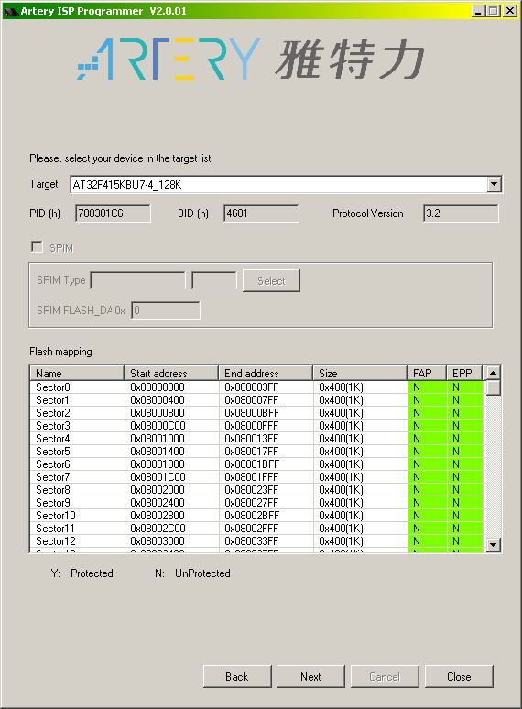This screenshot has height=709, width=522.
Task: Click the Close button at bottom
Action: 459,676
